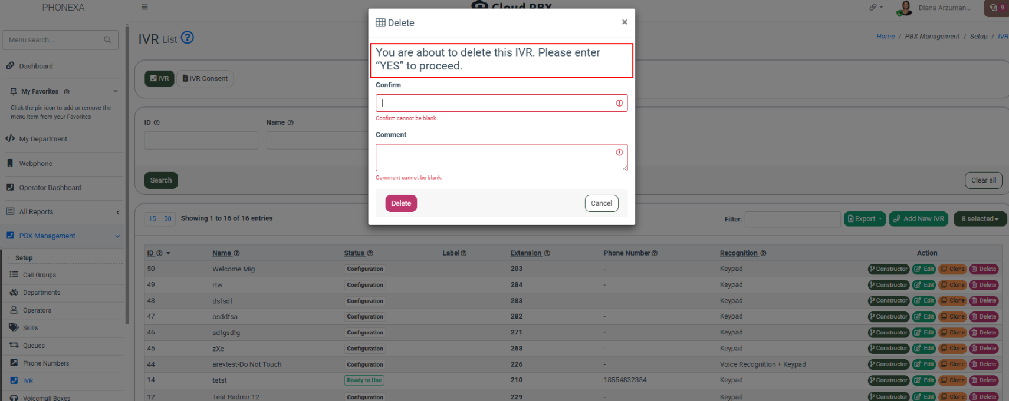Click the Queues arrows icon in sidebar
This screenshot has width=1009, height=401.
pos(14,345)
